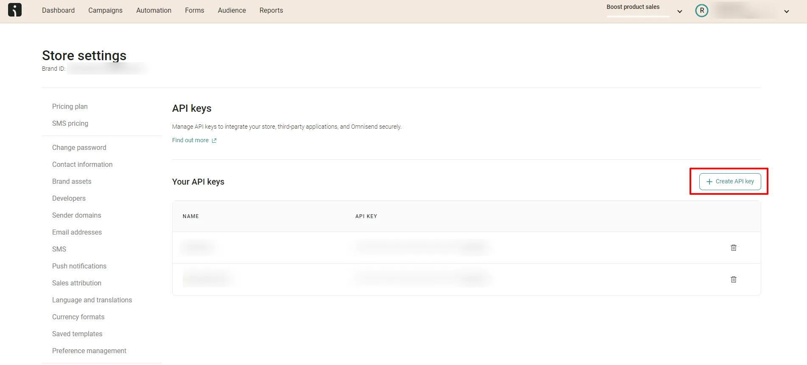This screenshot has width=807, height=365.
Task: Click the account avatar with letter R
Action: 702,11
